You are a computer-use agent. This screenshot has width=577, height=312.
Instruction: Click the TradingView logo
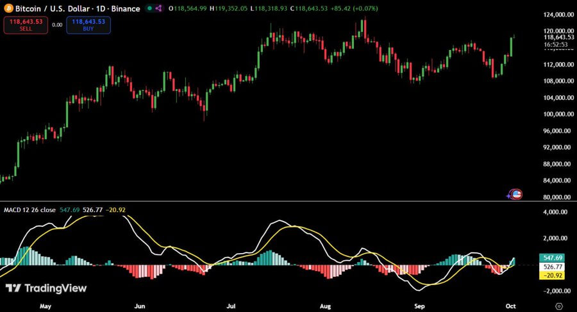[46, 288]
